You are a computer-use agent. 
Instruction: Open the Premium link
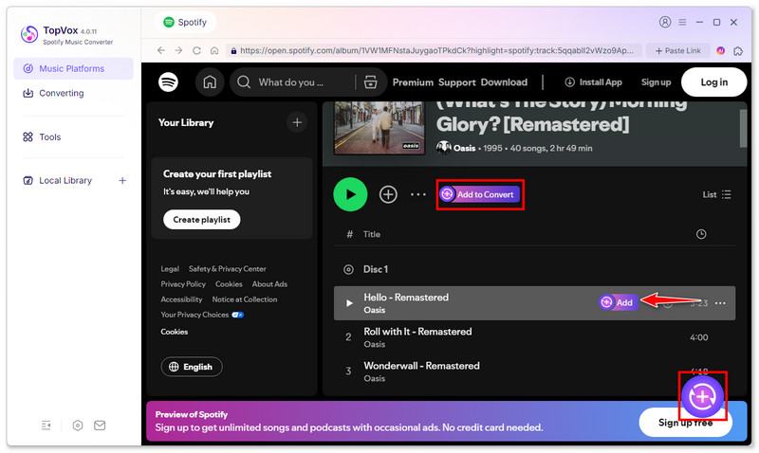pyautogui.click(x=413, y=82)
